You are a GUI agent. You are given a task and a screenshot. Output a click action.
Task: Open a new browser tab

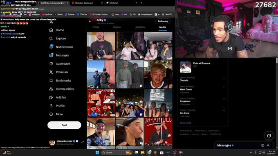coord(141,3)
